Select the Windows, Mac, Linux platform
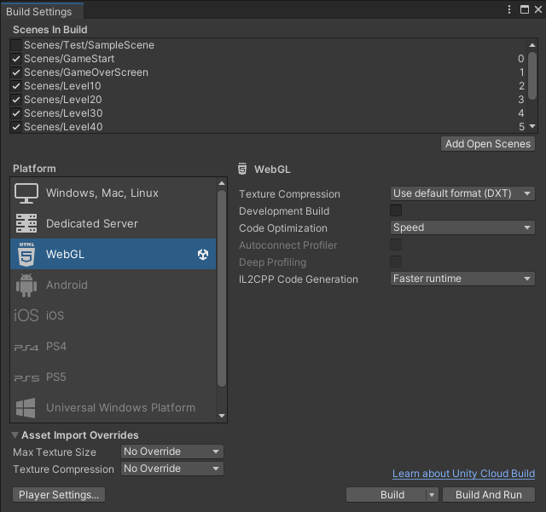Screen dimensions: 546x512 pyautogui.click(x=113, y=193)
